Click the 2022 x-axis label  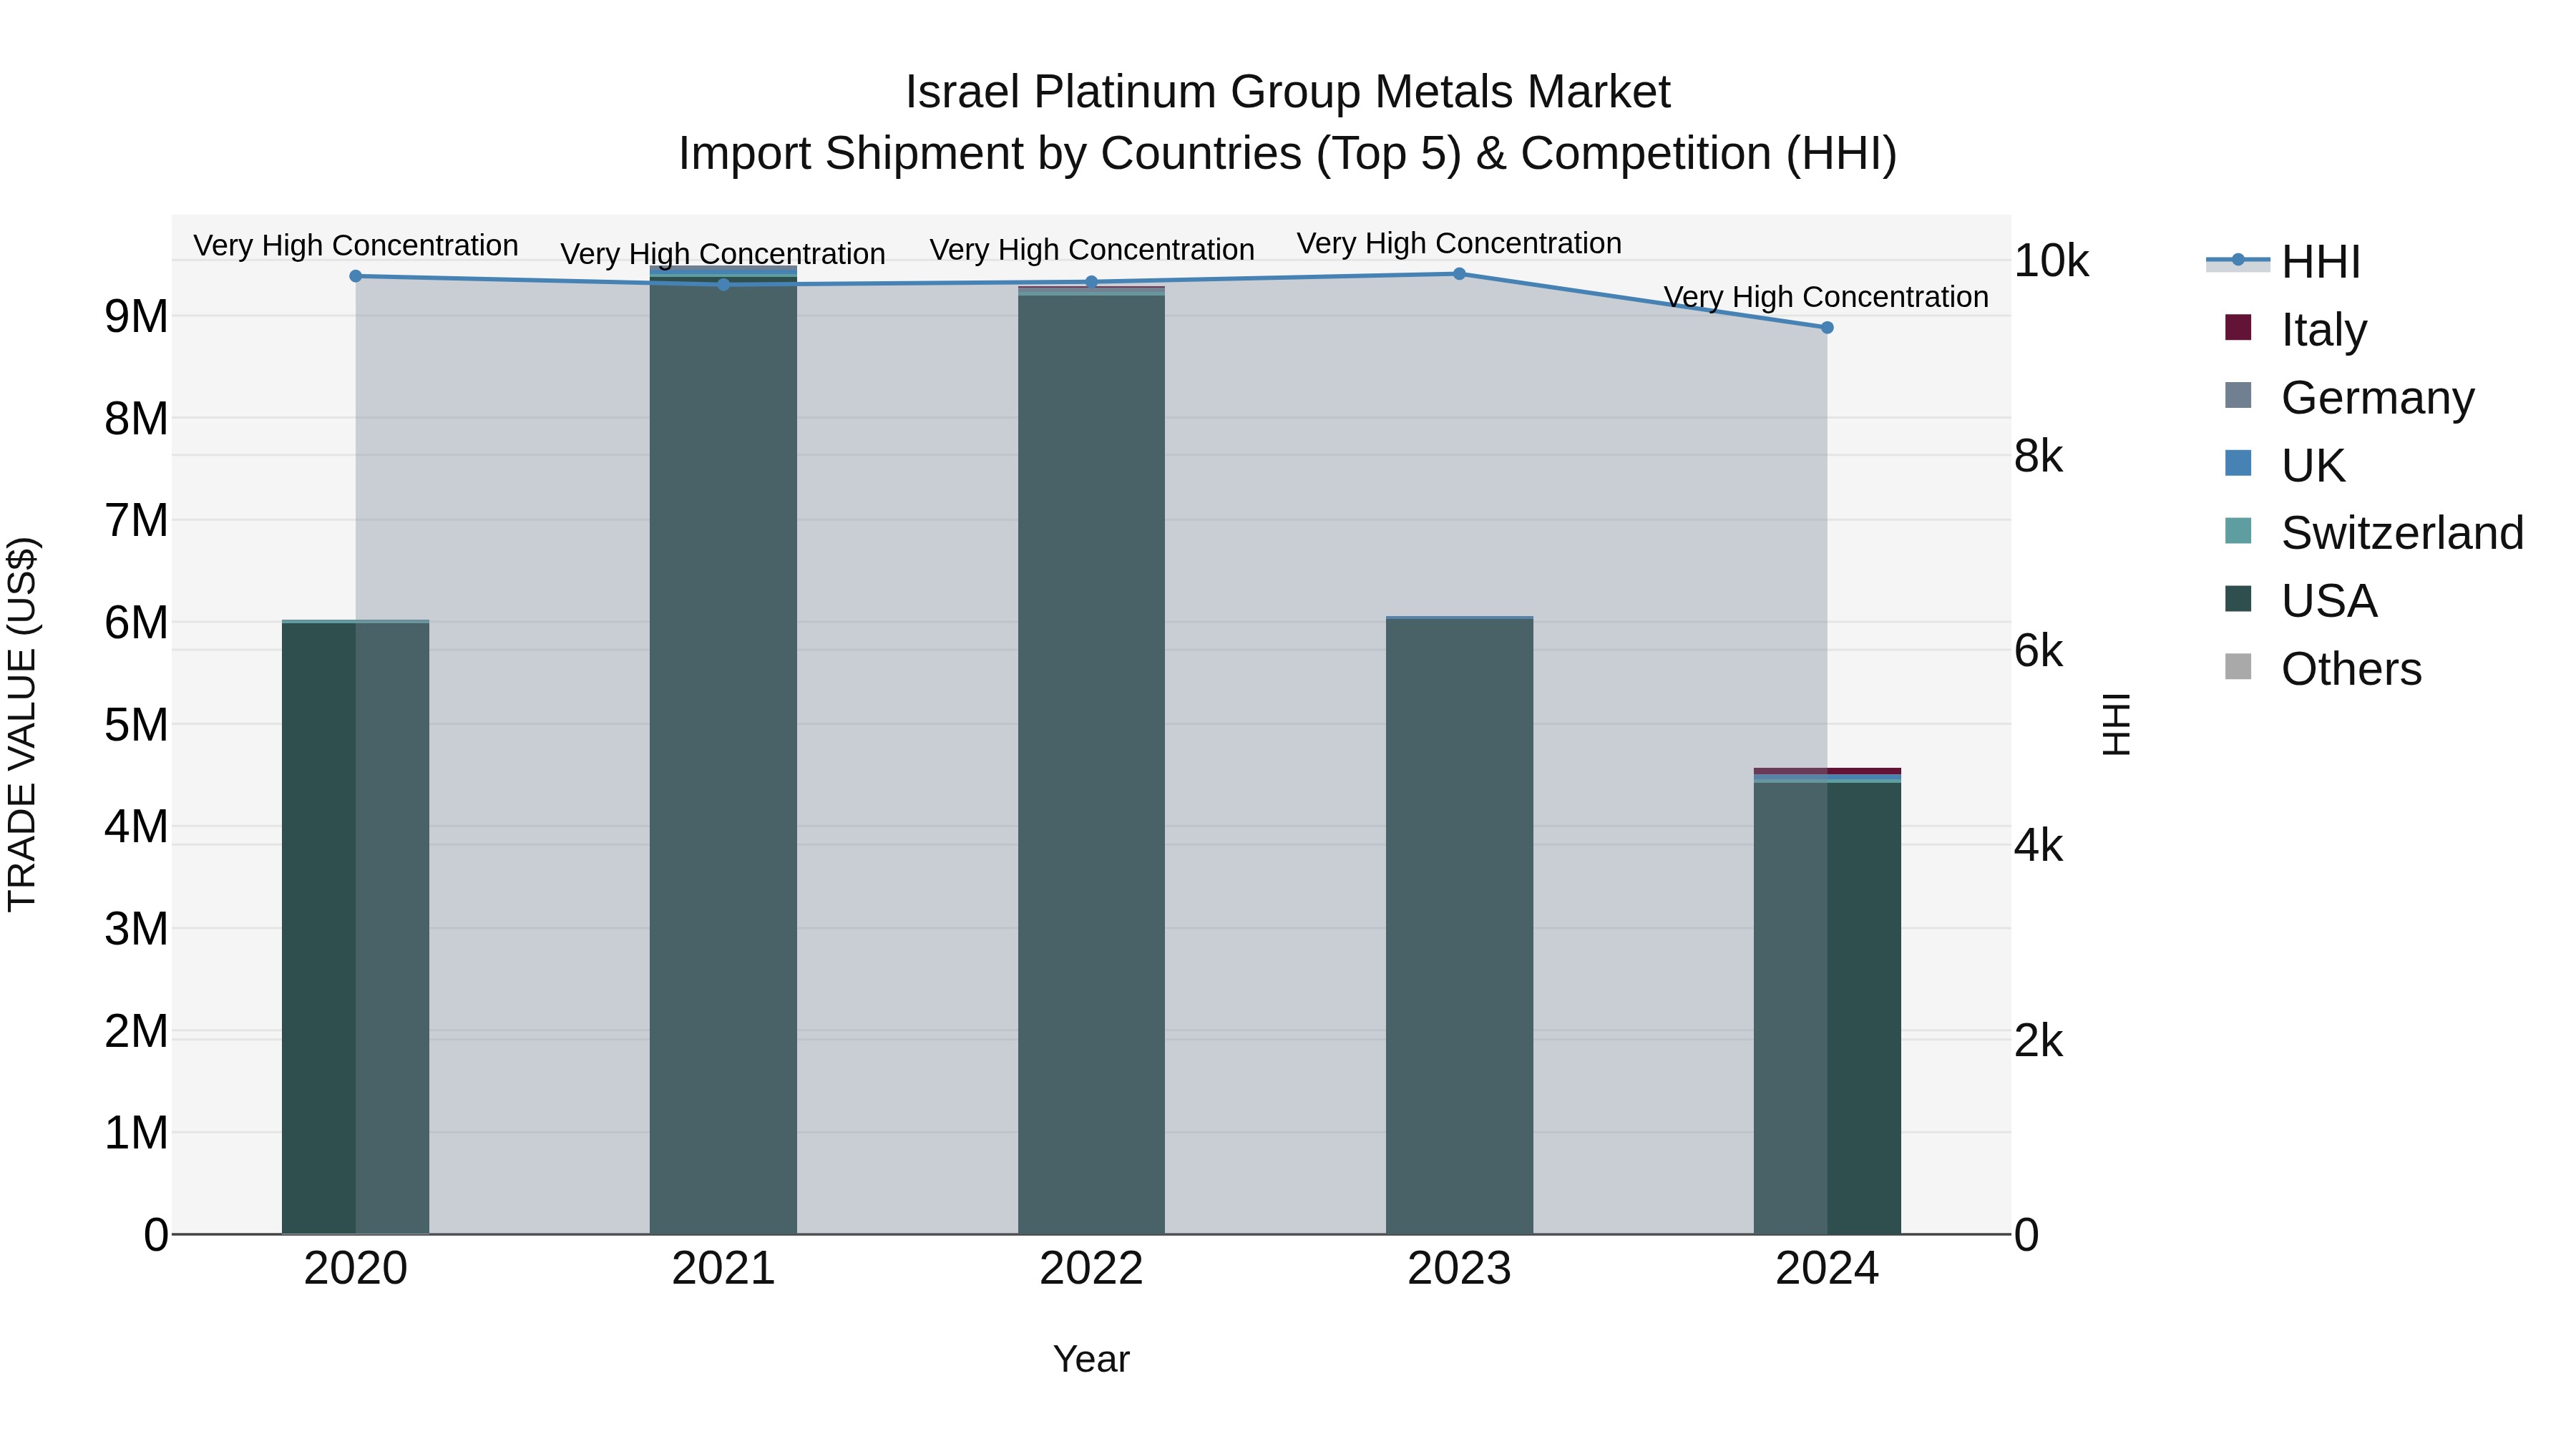tap(1091, 1269)
